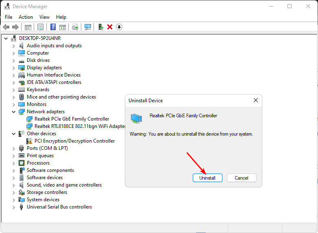Click the Realtek network device icon in dialog

pyautogui.click(x=136, y=119)
